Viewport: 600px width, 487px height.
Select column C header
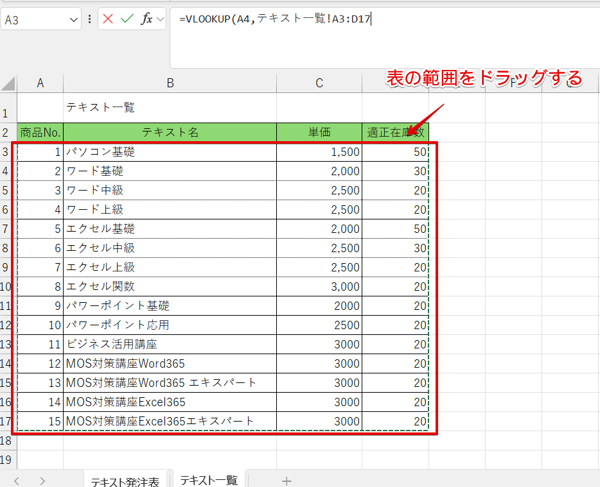pyautogui.click(x=319, y=83)
